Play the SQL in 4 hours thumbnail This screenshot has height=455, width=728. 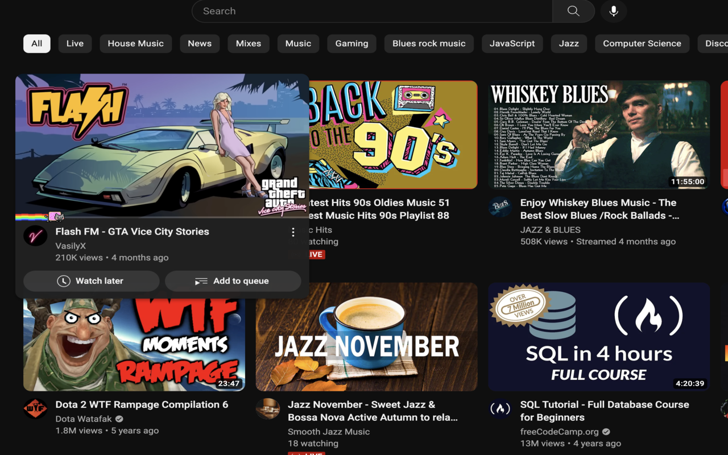(x=599, y=337)
